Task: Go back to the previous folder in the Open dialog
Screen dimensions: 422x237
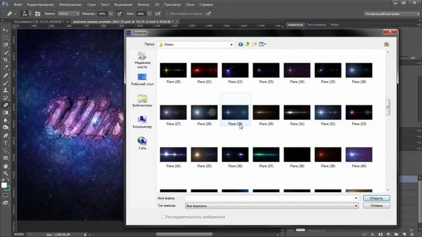Action: pyautogui.click(x=241, y=44)
